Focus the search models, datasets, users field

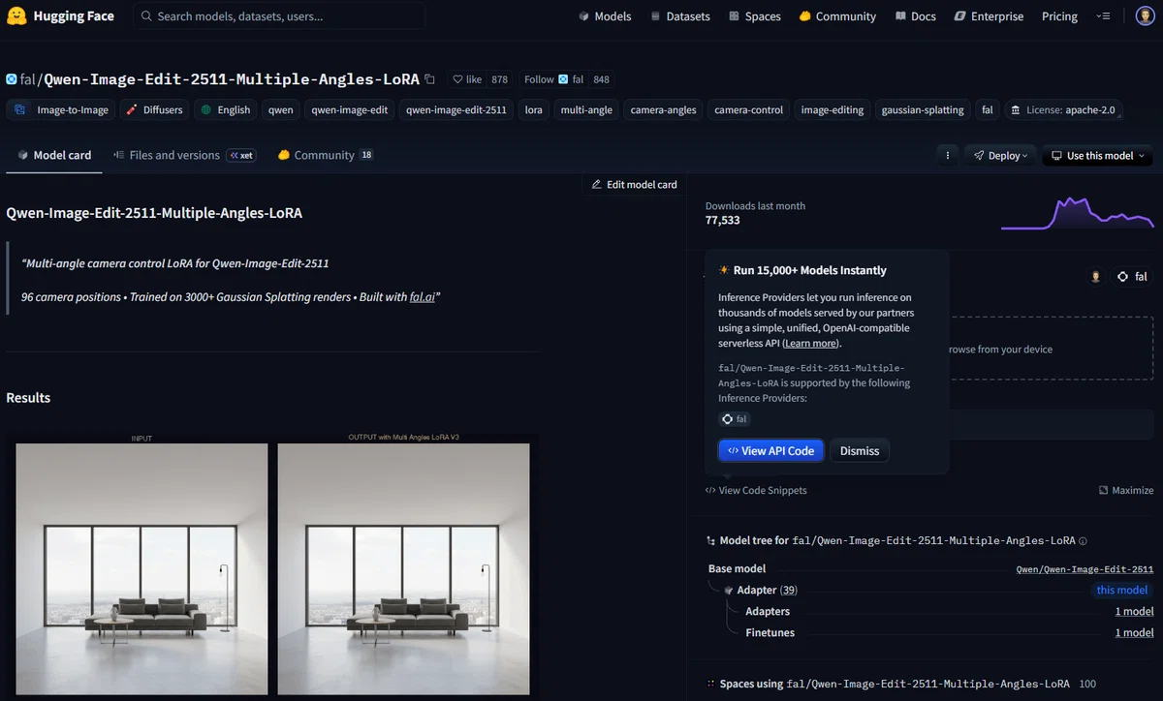coord(279,15)
